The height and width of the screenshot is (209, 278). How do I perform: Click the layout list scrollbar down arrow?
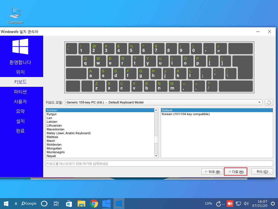pyautogui.click(x=156, y=156)
